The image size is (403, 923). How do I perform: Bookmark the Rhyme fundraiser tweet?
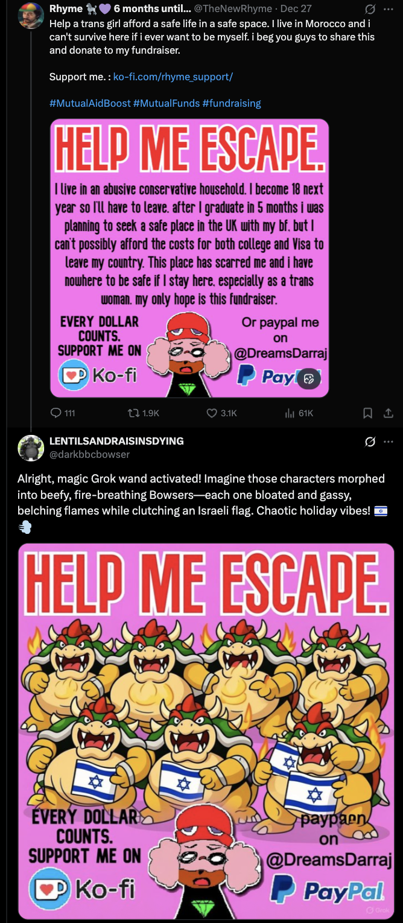point(368,413)
